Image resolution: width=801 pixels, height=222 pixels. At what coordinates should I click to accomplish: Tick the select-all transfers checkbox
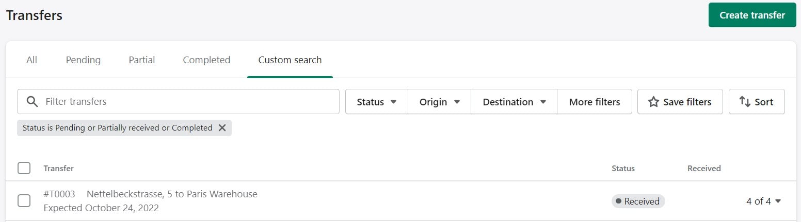(x=24, y=168)
